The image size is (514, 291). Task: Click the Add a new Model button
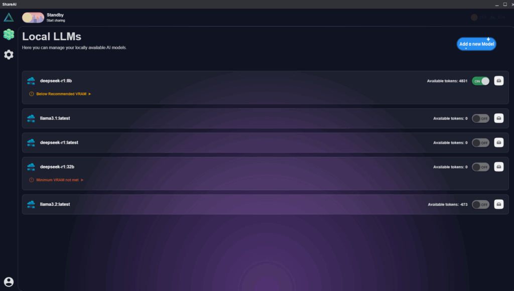(476, 44)
